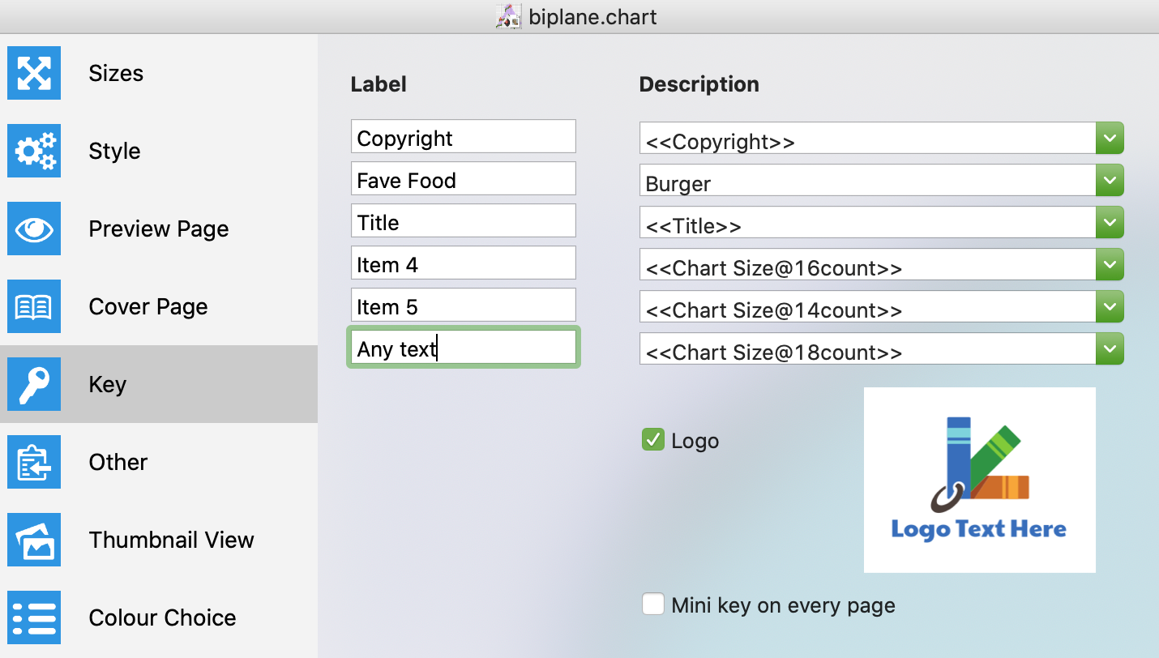
Task: Click the logo image preview
Action: pyautogui.click(x=979, y=480)
